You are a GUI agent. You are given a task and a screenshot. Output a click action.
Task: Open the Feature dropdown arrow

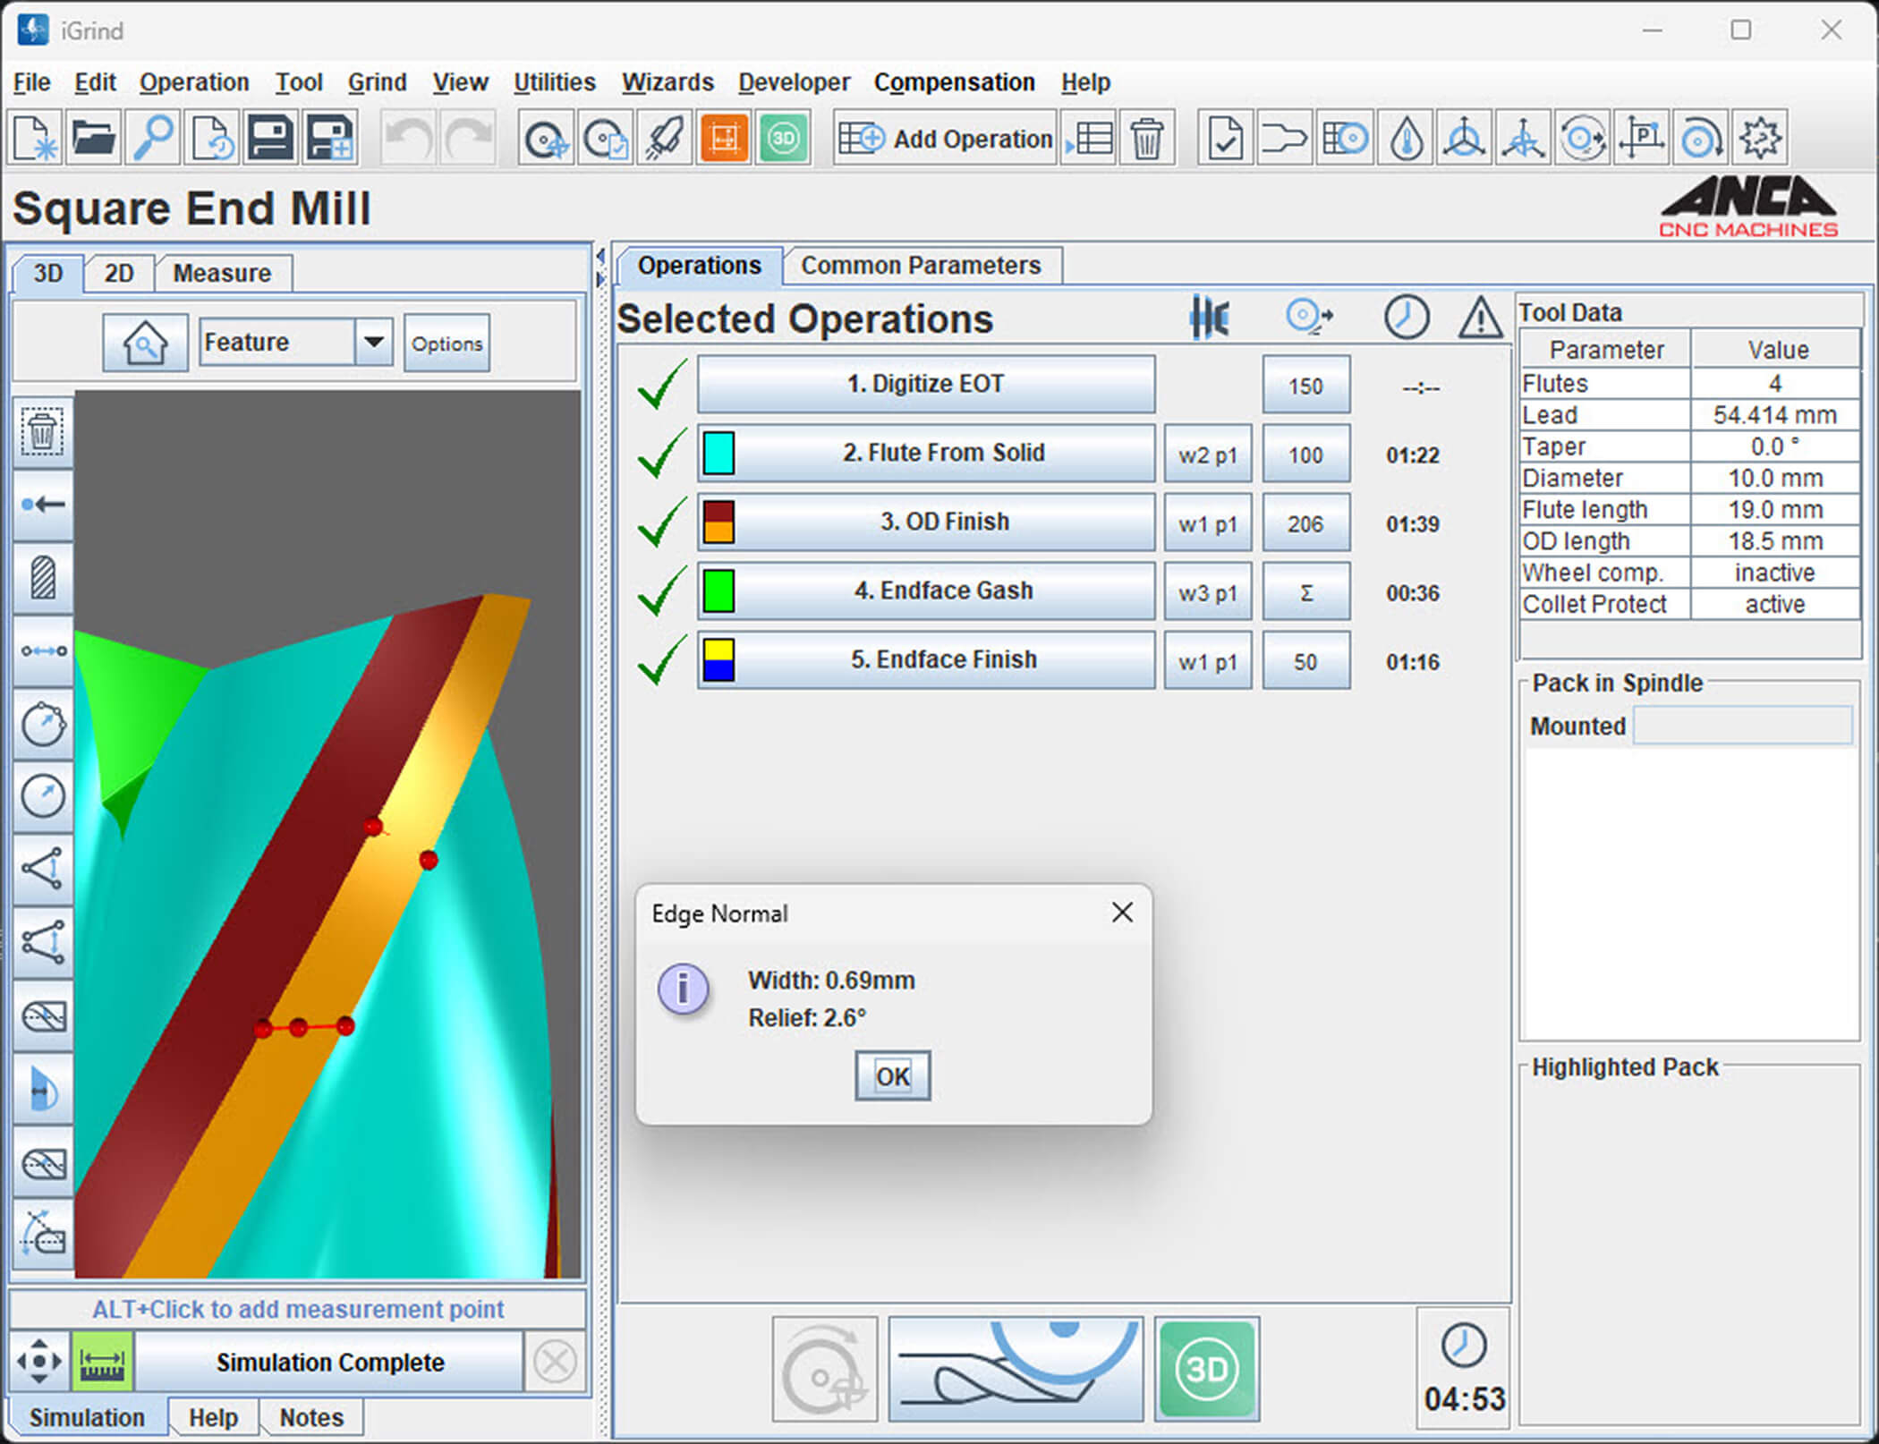point(374,342)
